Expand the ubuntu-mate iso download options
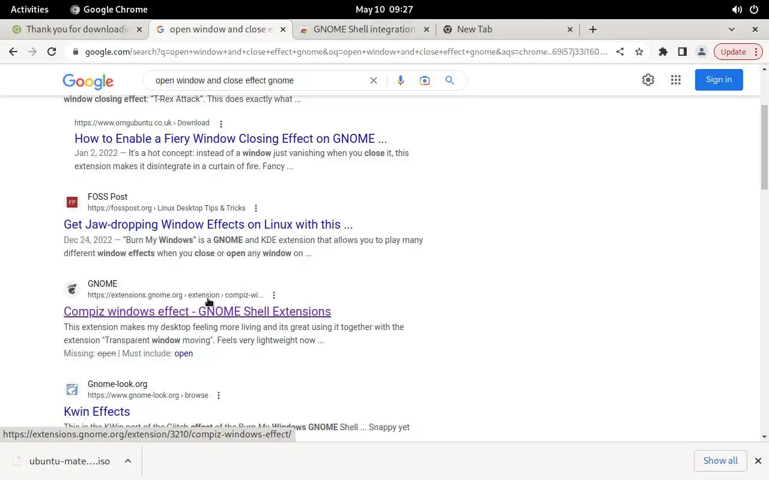The image size is (769, 480). pos(128,461)
